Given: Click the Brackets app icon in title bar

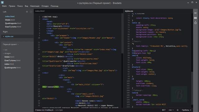Looking at the screenshot, I should (2, 2).
